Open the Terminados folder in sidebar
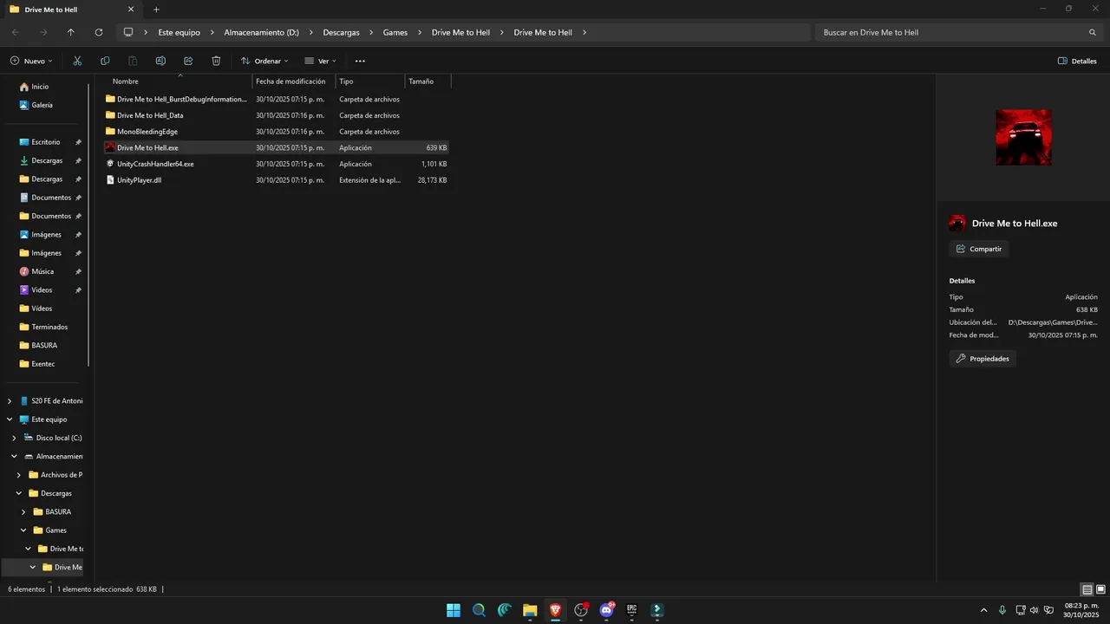The height and width of the screenshot is (624, 1110). pos(45,327)
